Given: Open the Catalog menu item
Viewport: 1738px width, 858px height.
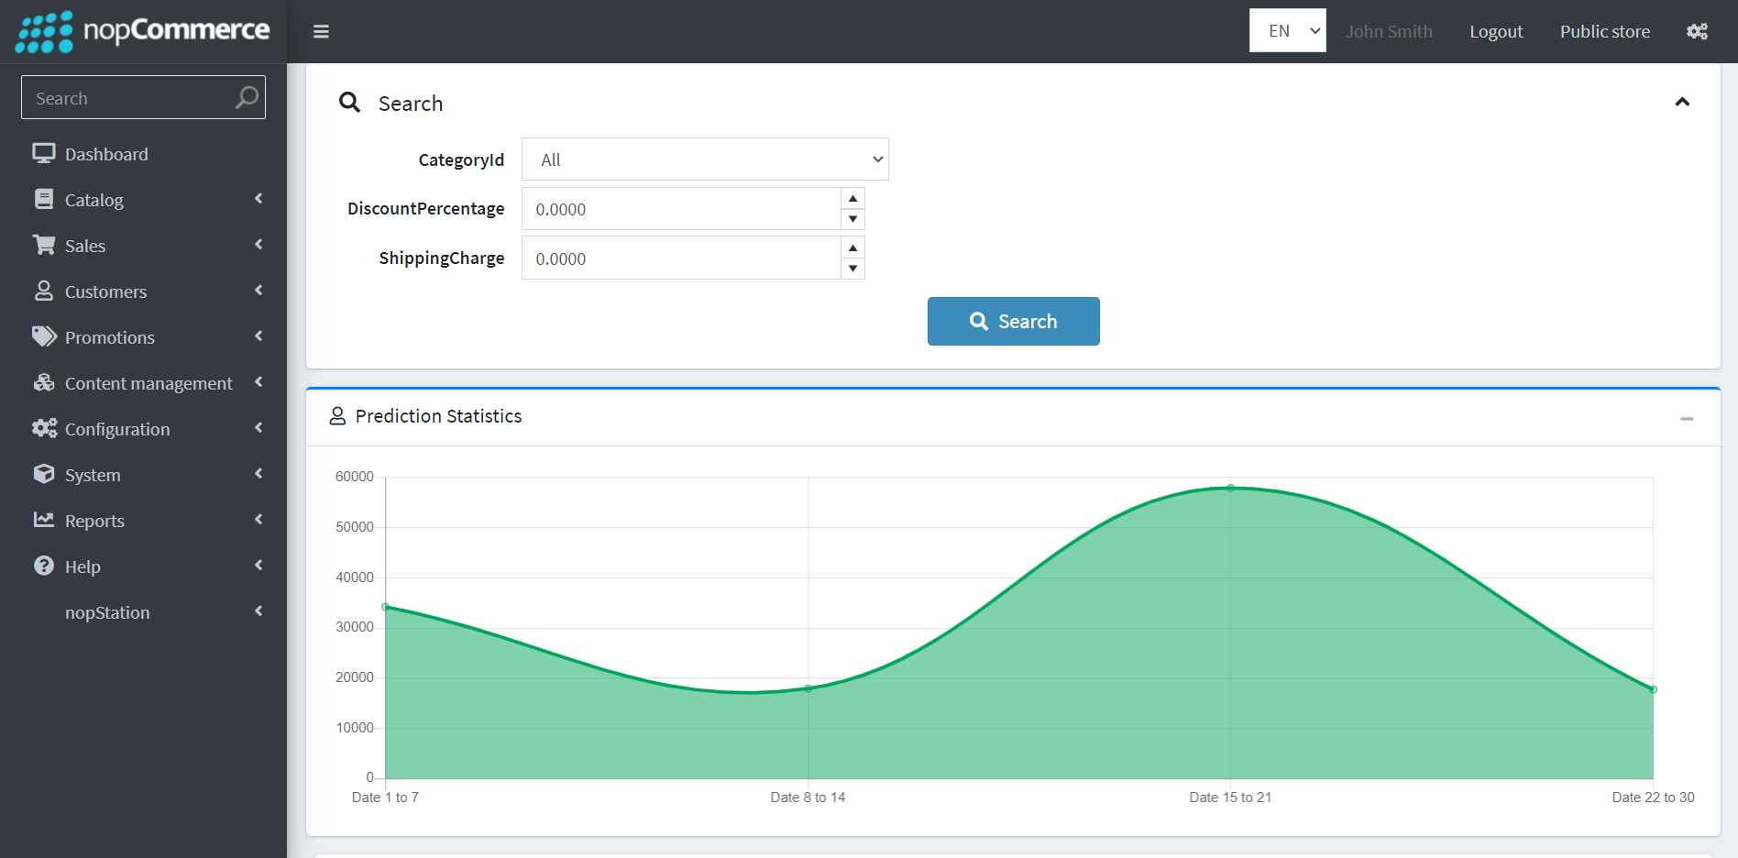Looking at the screenshot, I should [143, 200].
